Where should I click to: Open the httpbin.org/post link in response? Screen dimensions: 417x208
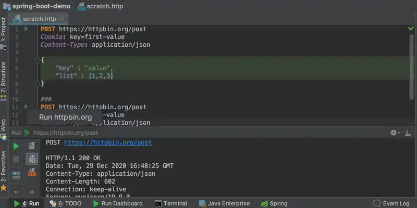pyautogui.click(x=107, y=142)
